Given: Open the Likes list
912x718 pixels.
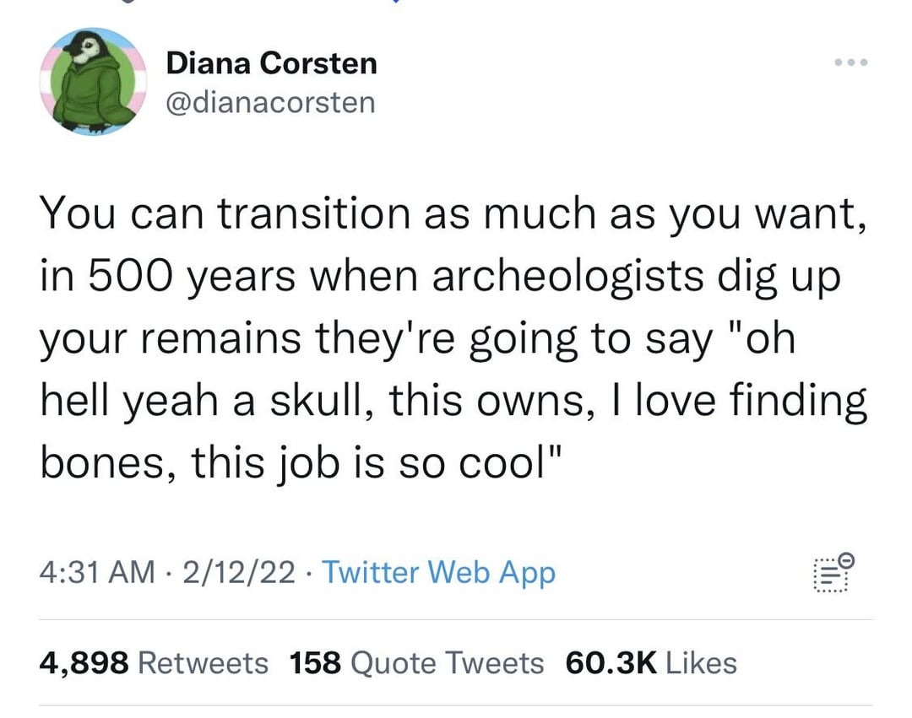Looking at the screenshot, I should click(701, 663).
